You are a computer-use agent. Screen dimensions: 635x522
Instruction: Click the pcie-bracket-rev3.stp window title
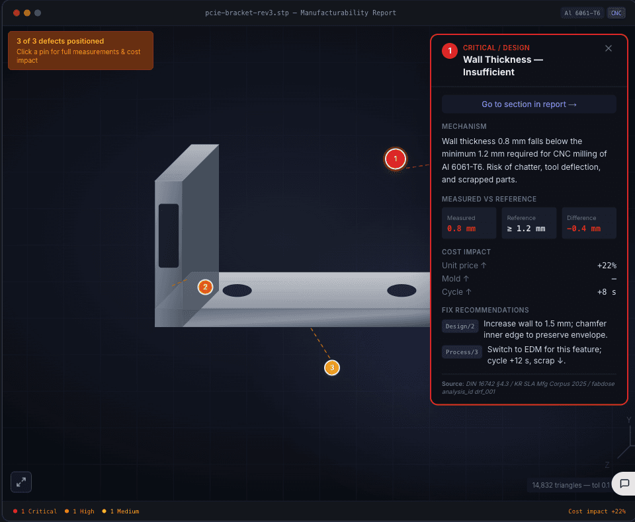300,13
